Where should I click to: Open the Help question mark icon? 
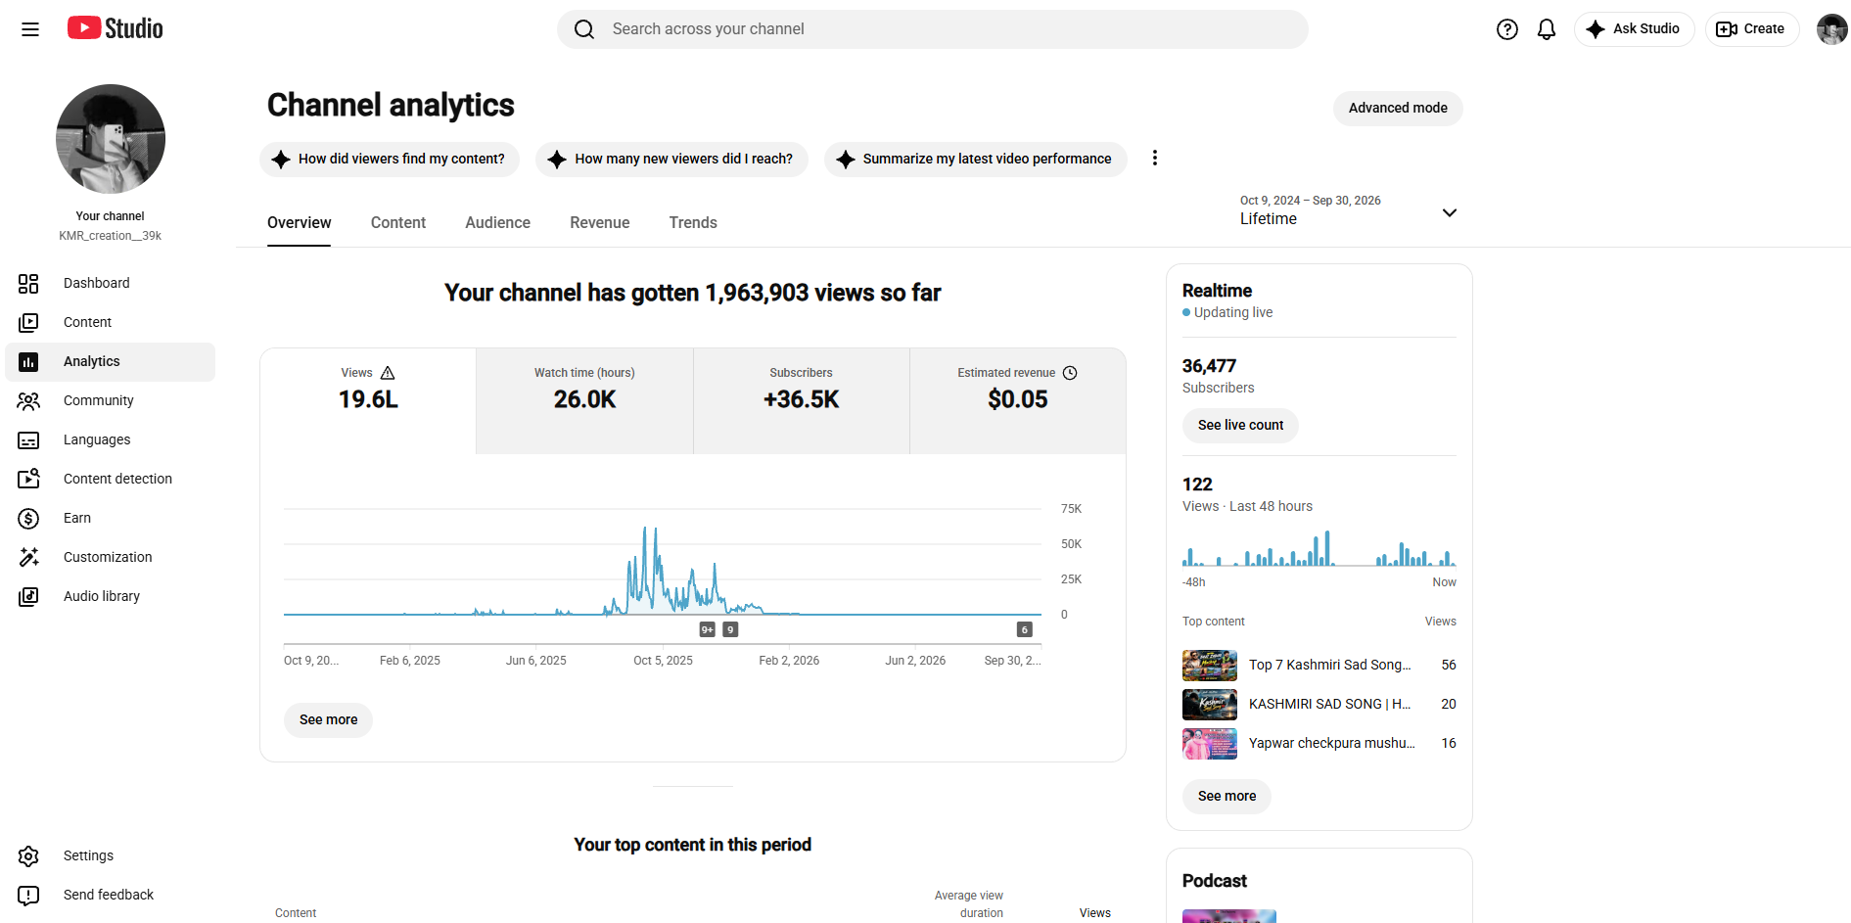1507,29
